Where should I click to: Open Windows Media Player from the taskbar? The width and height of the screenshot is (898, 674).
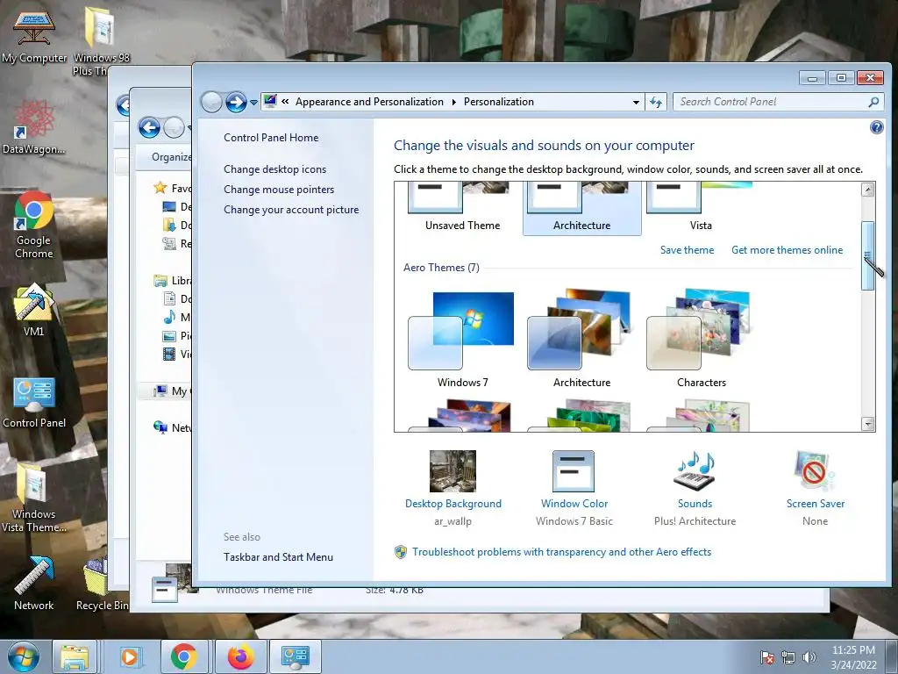tap(130, 656)
